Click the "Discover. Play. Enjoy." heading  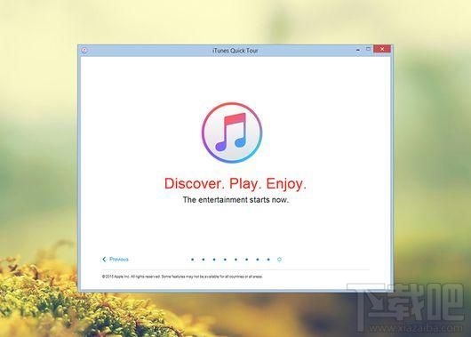tap(235, 183)
